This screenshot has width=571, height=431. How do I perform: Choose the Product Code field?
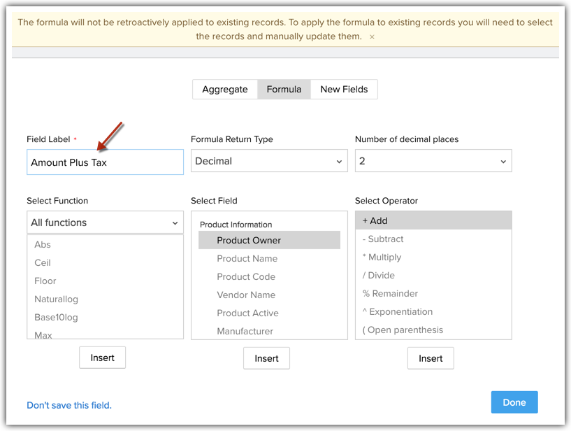[x=246, y=277]
